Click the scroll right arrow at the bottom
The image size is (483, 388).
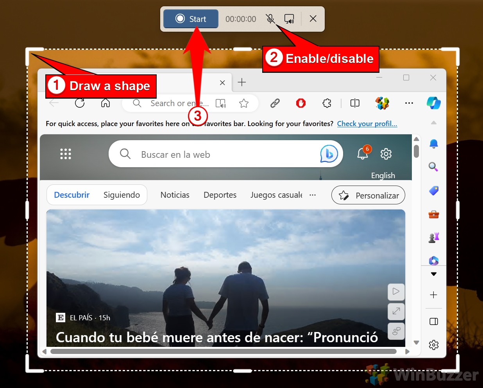(x=408, y=352)
